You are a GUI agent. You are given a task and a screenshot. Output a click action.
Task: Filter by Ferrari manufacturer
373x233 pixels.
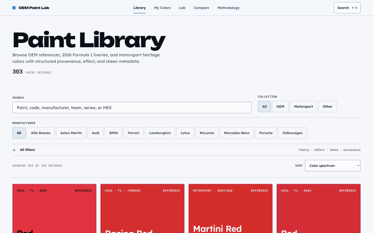[x=133, y=133]
